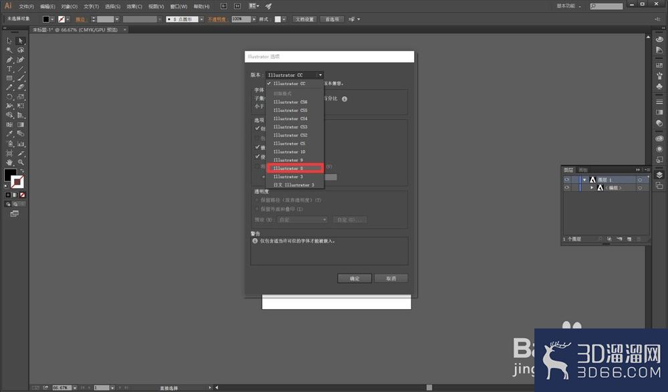Click the Stroke swatch in toolbox
The width and height of the screenshot is (668, 392).
[17, 182]
